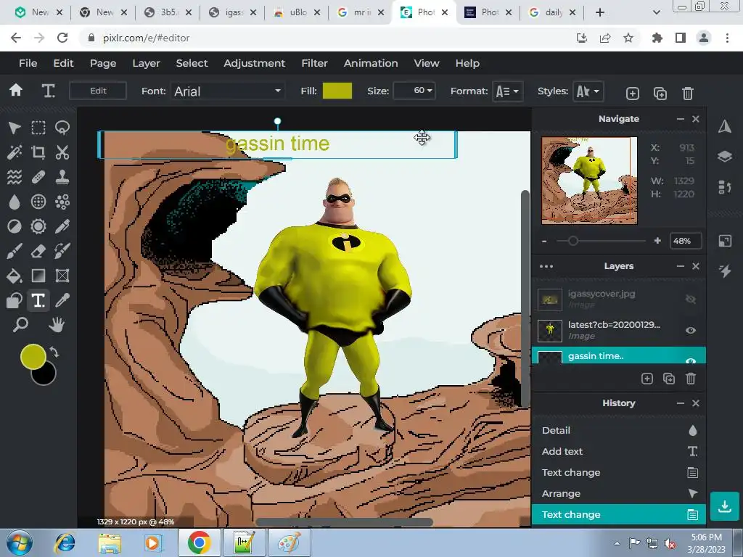743x557 pixels.
Task: Select the Pen drawing tool
Action: click(62, 226)
